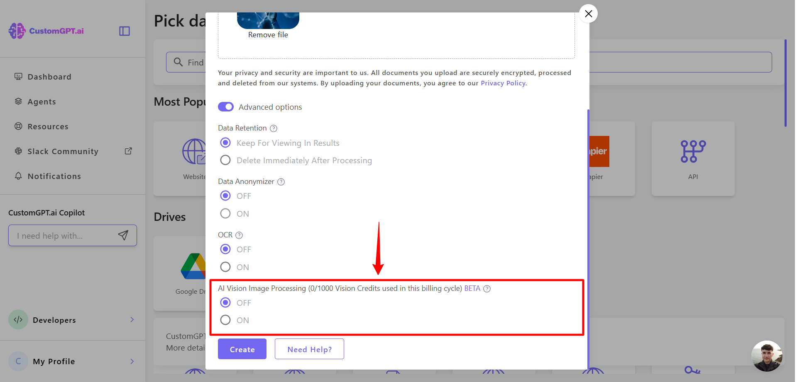Click the CustomGPT.ai logo
Screen dimensions: 797x382
pos(46,31)
